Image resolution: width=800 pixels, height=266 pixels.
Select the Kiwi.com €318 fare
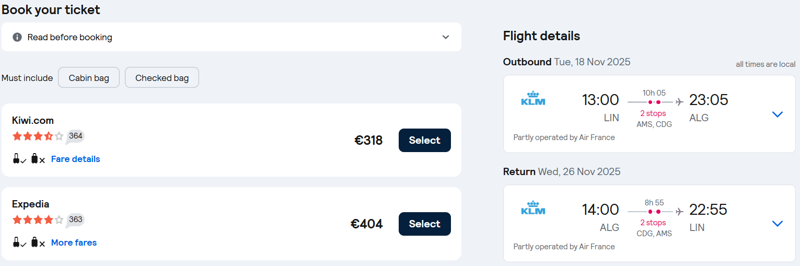click(424, 140)
